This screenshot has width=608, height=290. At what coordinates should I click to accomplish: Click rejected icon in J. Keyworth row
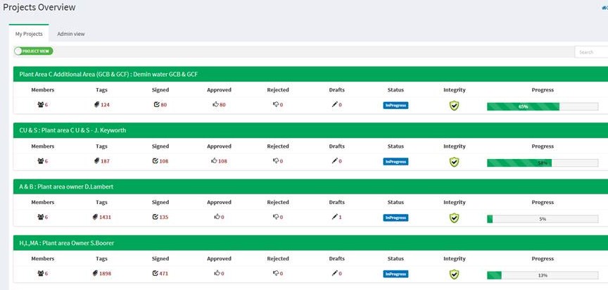point(276,161)
